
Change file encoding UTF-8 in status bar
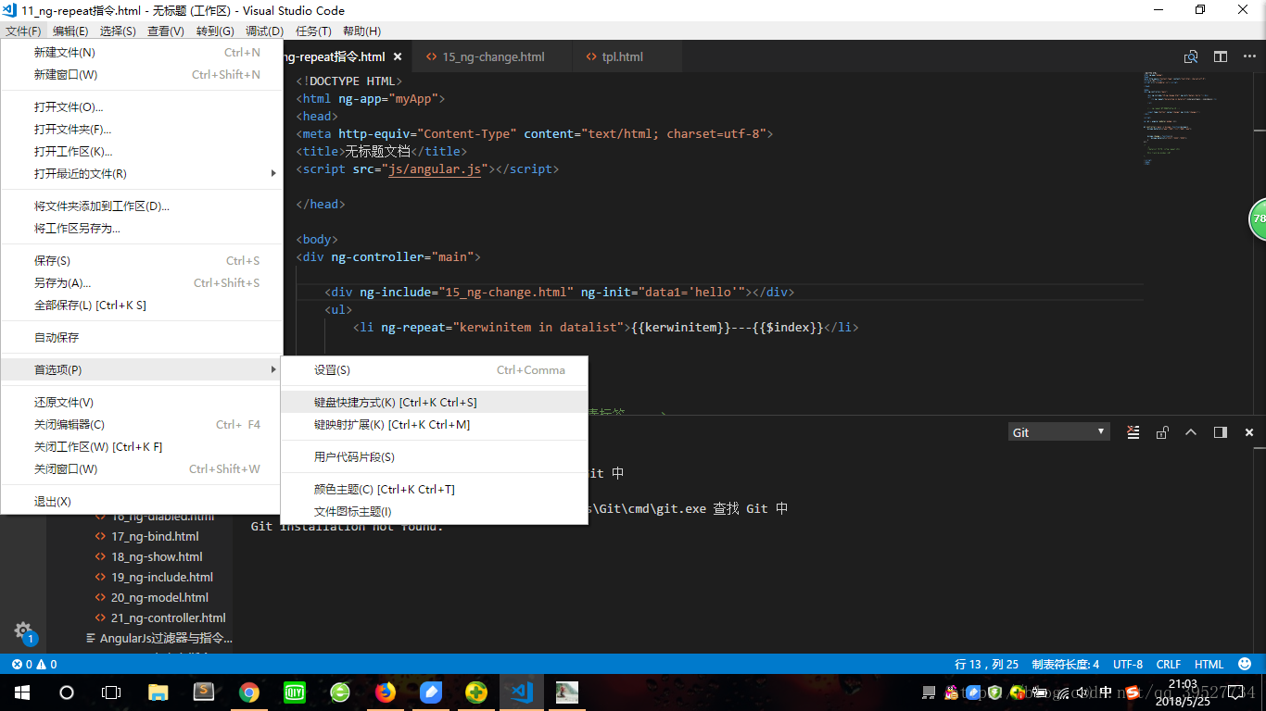(x=1128, y=664)
